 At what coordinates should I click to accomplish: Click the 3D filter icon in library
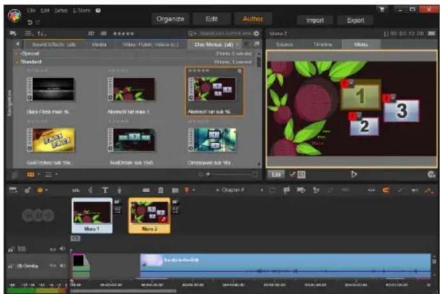coord(91,33)
